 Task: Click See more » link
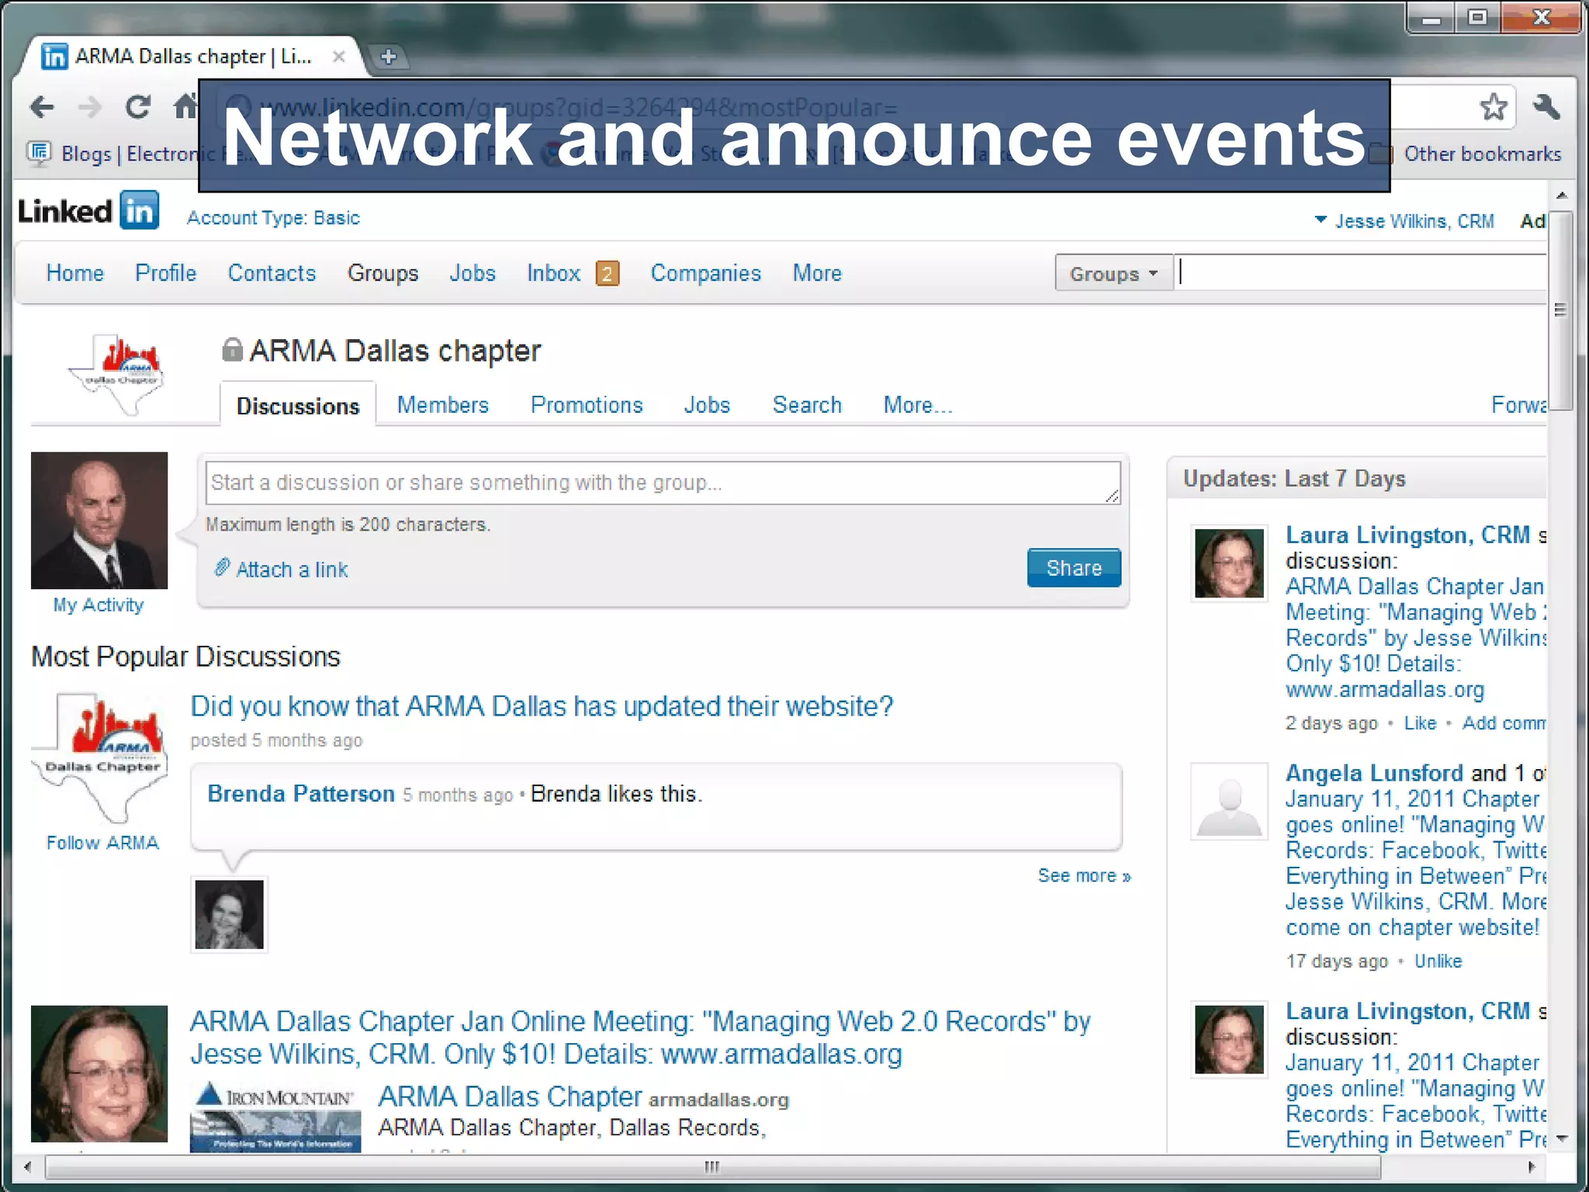(x=1085, y=875)
